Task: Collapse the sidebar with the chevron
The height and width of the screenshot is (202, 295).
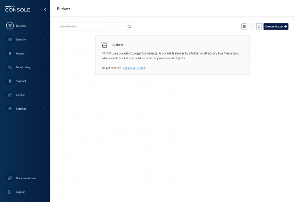Action: pyautogui.click(x=44, y=9)
